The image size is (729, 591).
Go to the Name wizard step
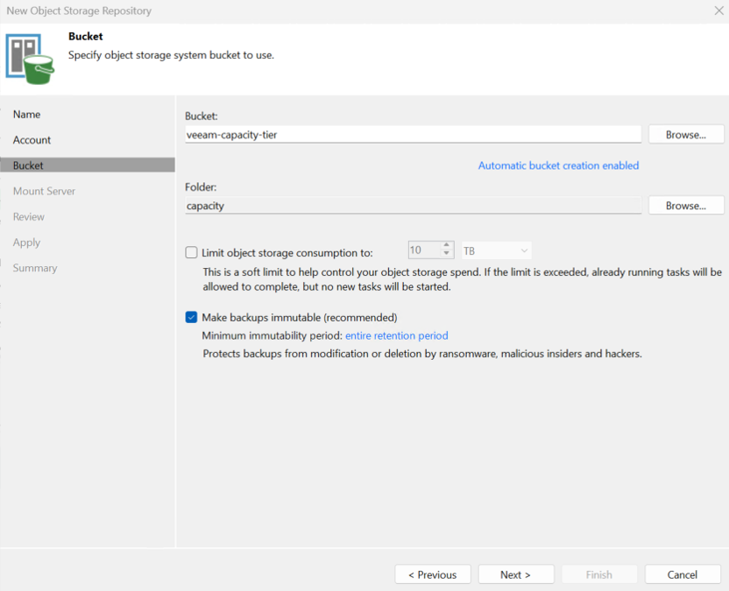coord(26,115)
